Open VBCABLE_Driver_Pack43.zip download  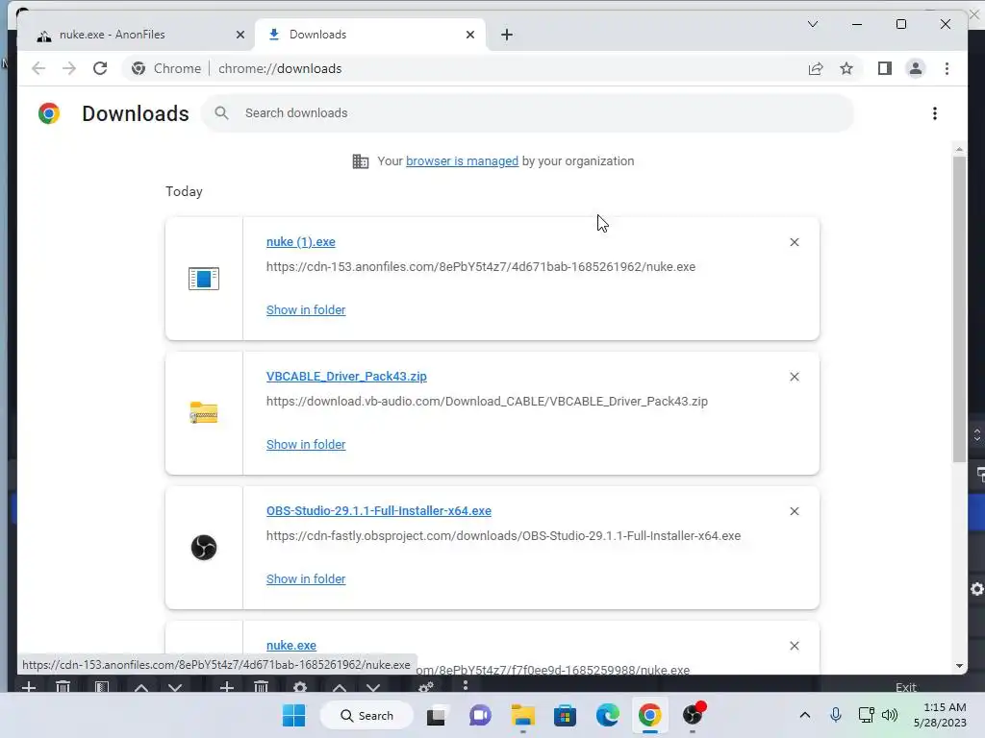pyautogui.click(x=346, y=377)
